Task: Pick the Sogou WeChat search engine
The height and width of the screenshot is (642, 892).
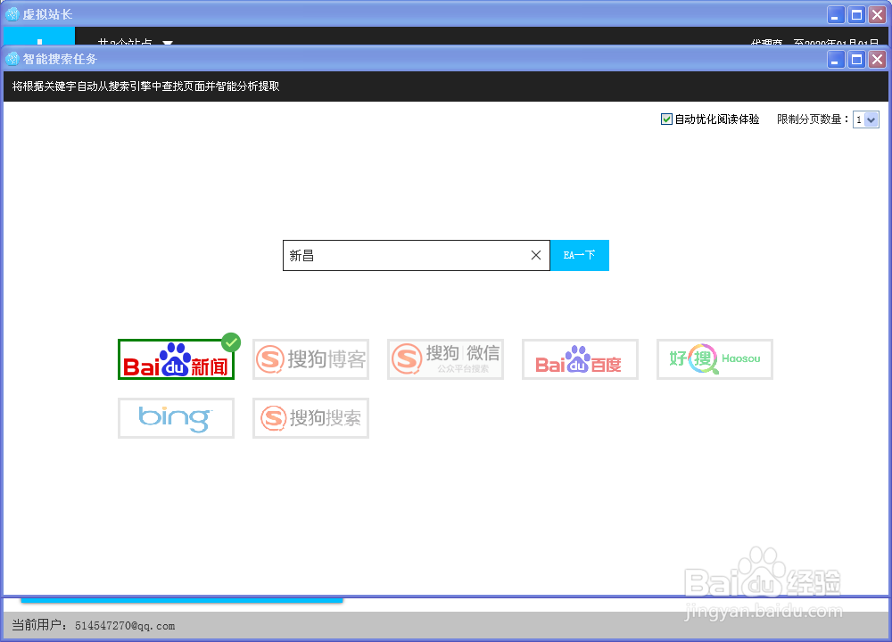Action: point(445,359)
